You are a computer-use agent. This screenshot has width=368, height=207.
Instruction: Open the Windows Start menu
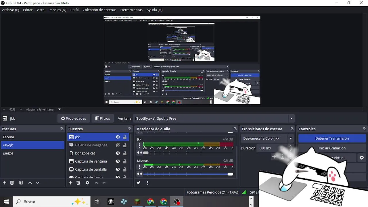pos(6,202)
